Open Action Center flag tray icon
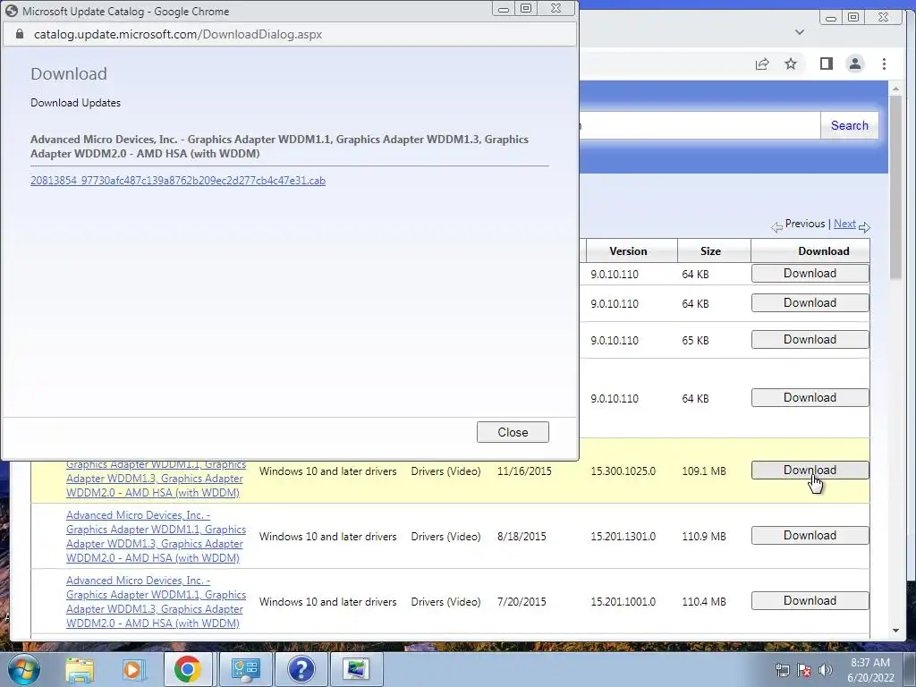 coord(804,670)
